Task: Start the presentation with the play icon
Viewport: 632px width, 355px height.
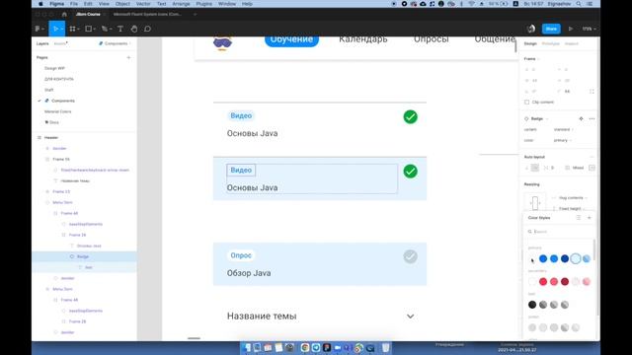Action: pyautogui.click(x=571, y=29)
